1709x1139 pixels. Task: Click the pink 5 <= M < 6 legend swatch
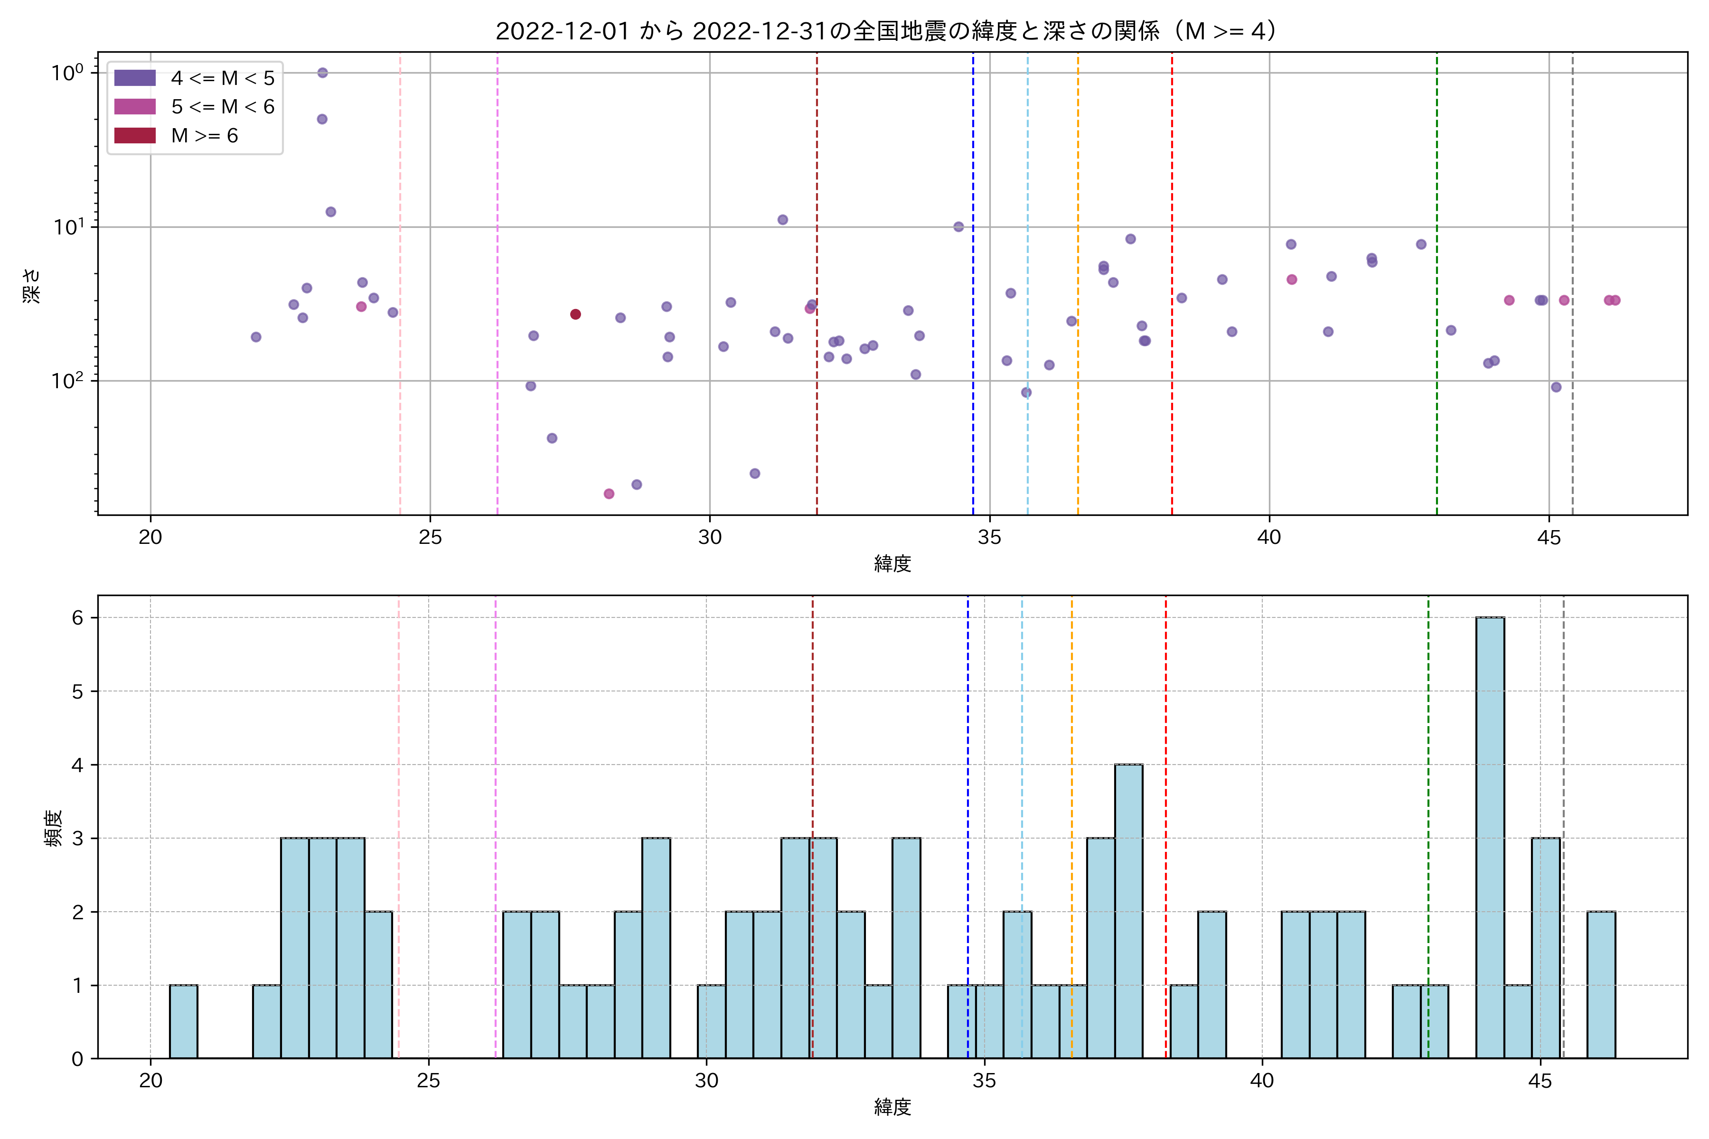134,107
